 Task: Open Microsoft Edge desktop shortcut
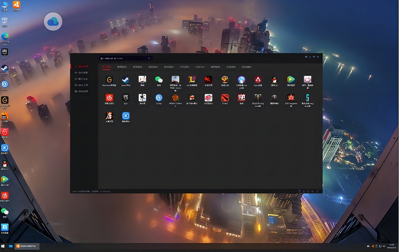[x=5, y=37]
